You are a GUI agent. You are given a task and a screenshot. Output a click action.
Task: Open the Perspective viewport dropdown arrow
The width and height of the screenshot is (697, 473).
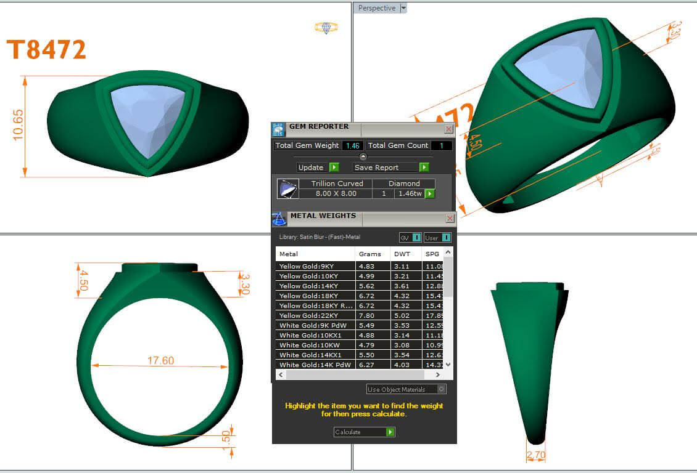(403, 8)
